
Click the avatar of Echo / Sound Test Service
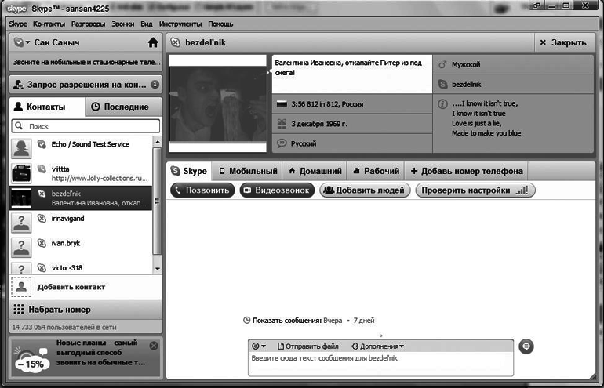point(21,147)
